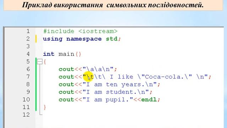This screenshot has width=227, height=128.
Task: Click line number 10 in the gutter
Action: [x=26, y=100]
